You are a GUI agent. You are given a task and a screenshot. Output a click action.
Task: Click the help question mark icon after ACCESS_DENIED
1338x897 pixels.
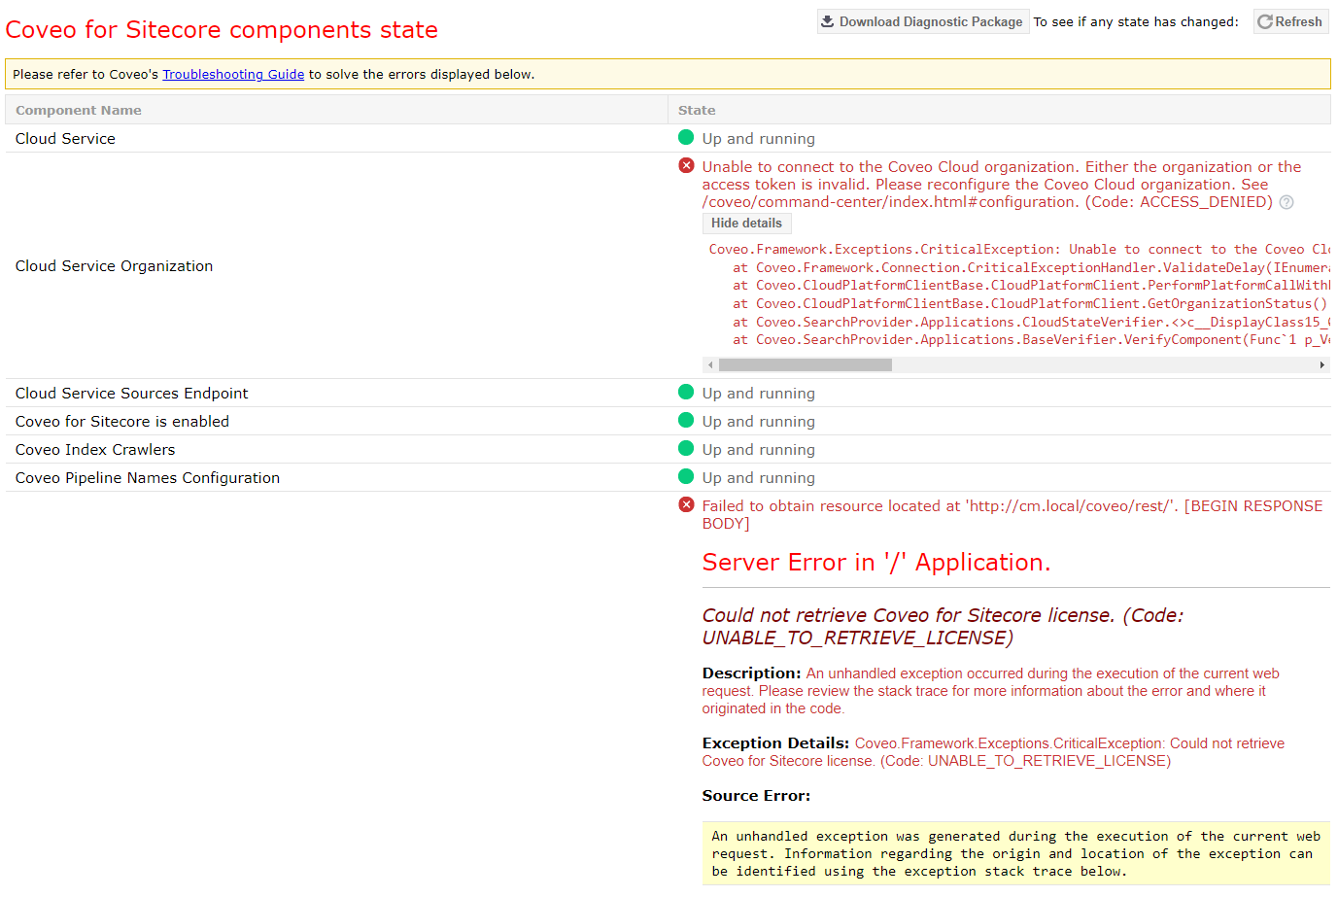pos(1287,202)
